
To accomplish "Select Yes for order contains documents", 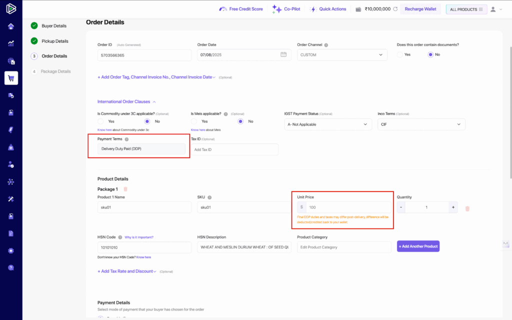I will pyautogui.click(x=400, y=54).
